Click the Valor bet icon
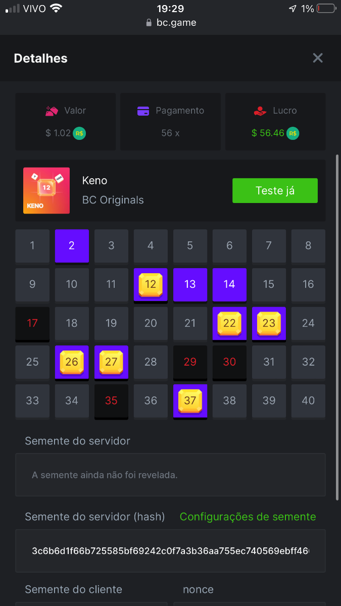The image size is (341, 606). click(x=53, y=111)
